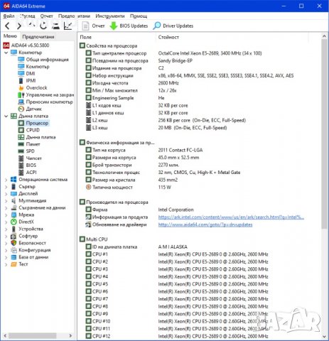
Task: Click the Отчет toolbar button
Action: 93,26
